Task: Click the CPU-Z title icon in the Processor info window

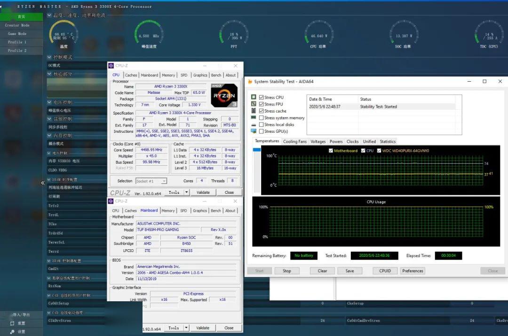Action: tap(111, 66)
